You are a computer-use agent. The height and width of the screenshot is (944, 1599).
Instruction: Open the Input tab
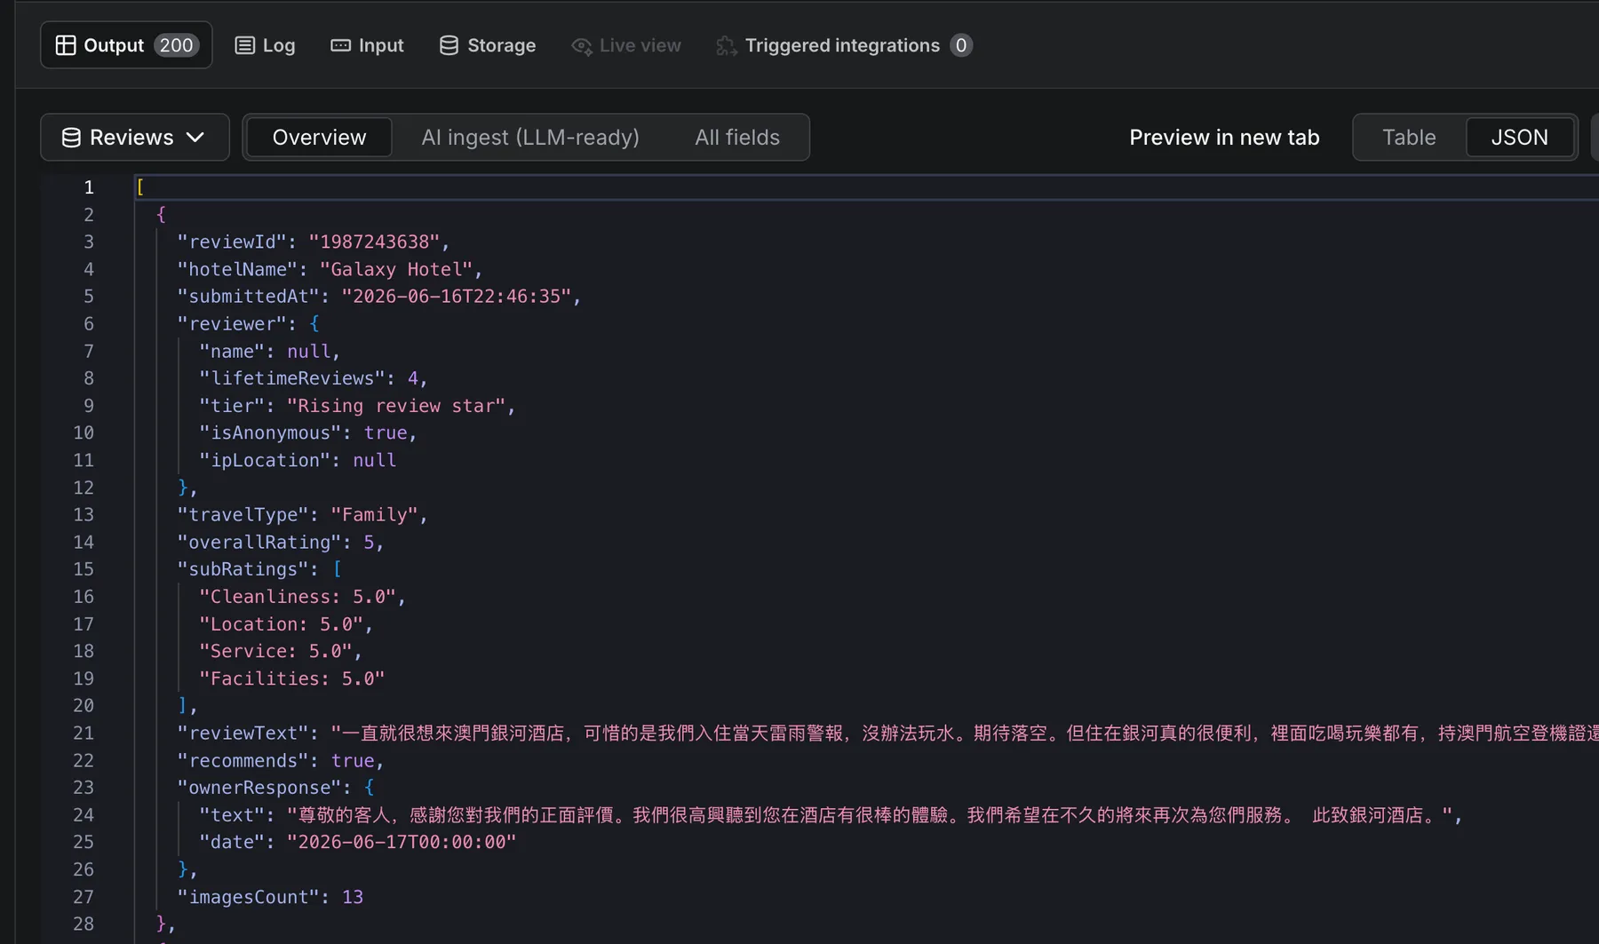pyautogui.click(x=367, y=45)
